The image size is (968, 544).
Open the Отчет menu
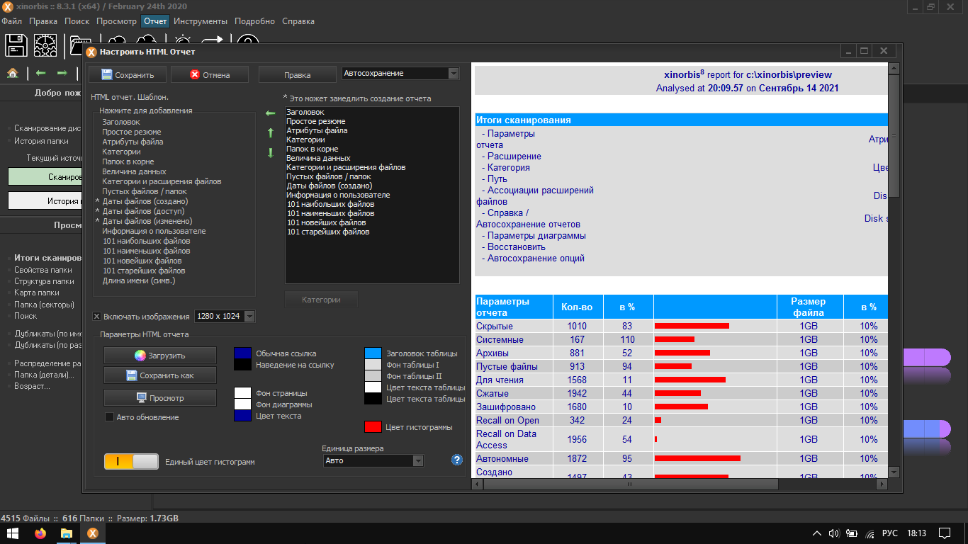click(x=155, y=21)
